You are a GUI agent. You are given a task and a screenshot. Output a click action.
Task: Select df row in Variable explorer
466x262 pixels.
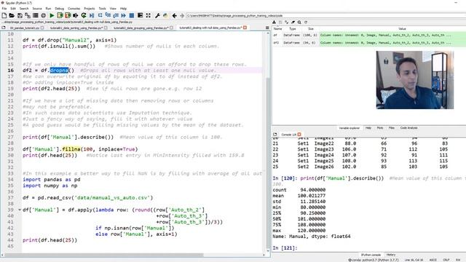(x=368, y=35)
